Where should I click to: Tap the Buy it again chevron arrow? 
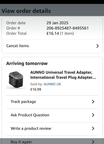click(93, 142)
